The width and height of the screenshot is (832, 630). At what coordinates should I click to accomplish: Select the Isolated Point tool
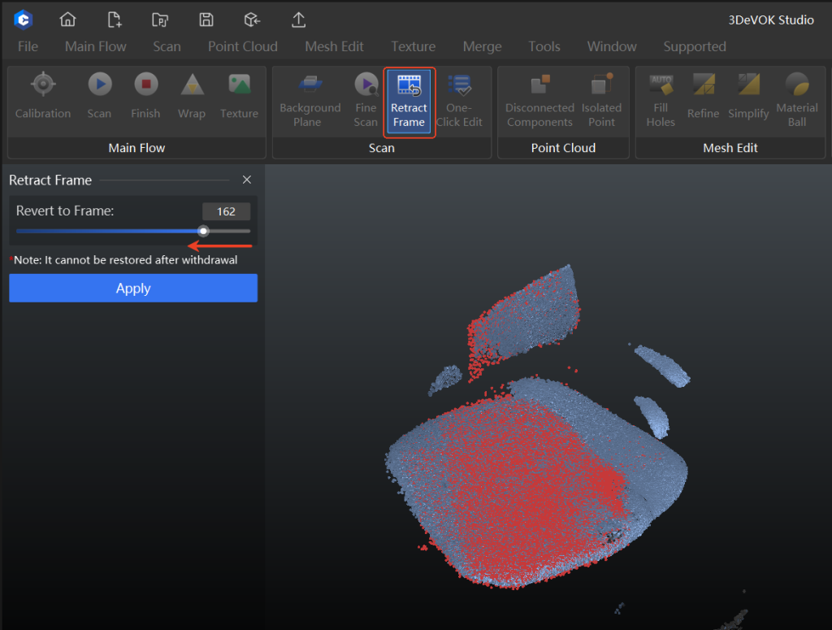(x=601, y=96)
